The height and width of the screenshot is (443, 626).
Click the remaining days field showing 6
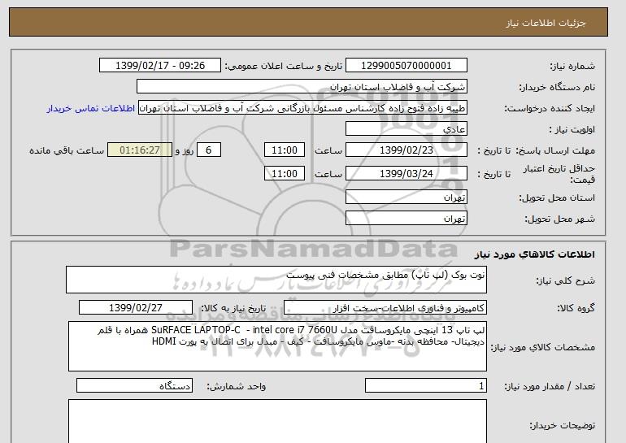point(208,150)
